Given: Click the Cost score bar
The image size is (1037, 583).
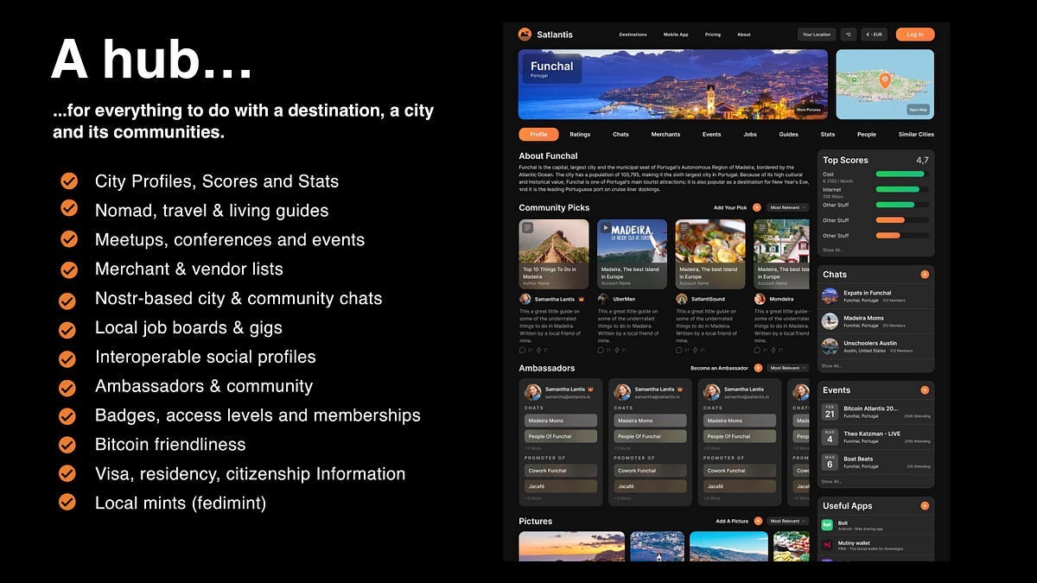Looking at the screenshot, I should click(x=902, y=174).
